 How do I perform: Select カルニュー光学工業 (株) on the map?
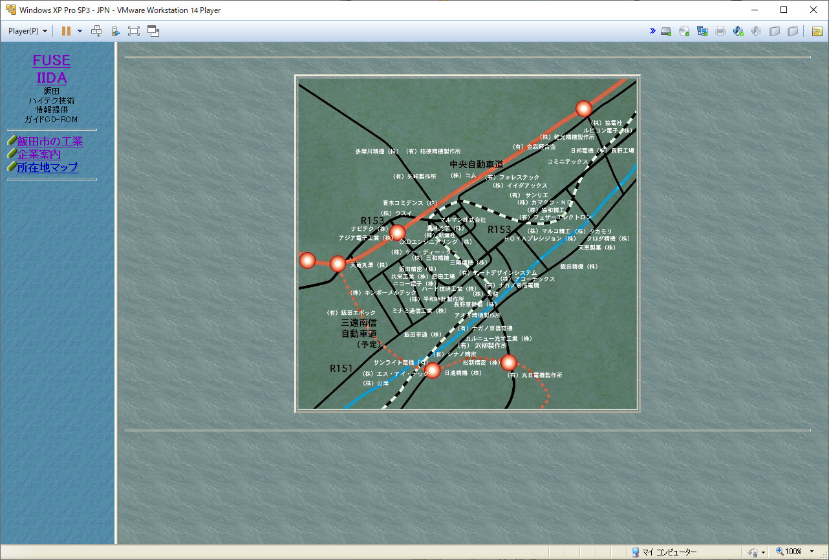pos(499,338)
